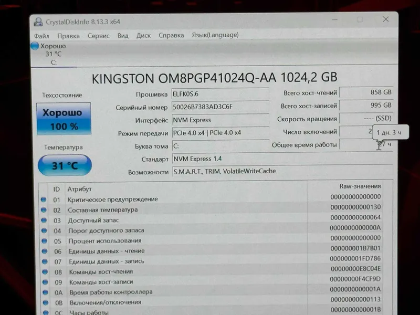Select row 04 Порог доступного запаса
Image resolution: width=420 pixels, height=315 pixels.
211,229
